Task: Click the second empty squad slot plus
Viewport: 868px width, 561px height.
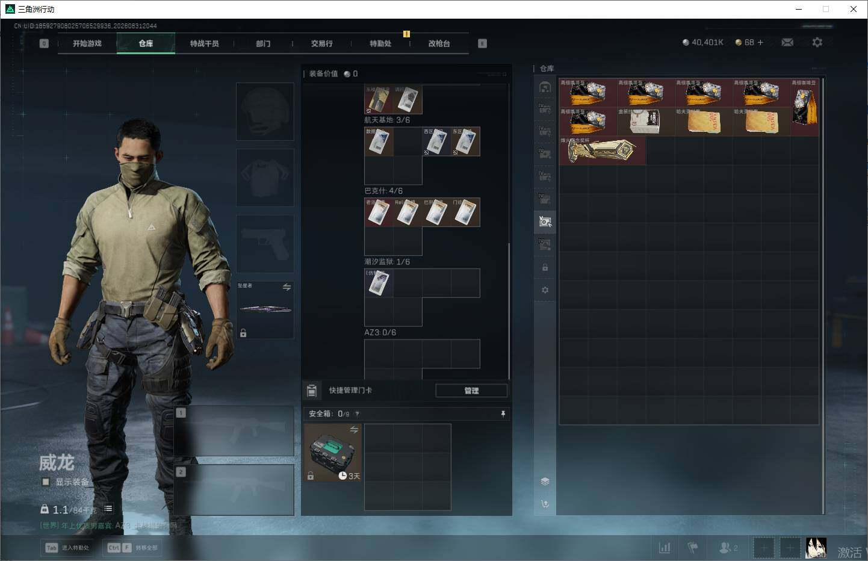Action: 790,548
